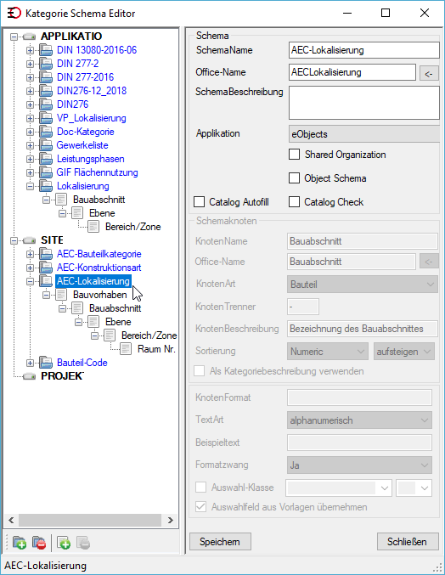Image resolution: width=445 pixels, height=575 pixels.
Task: Click the Bauvorhaben node document icon
Action: tap(61, 295)
